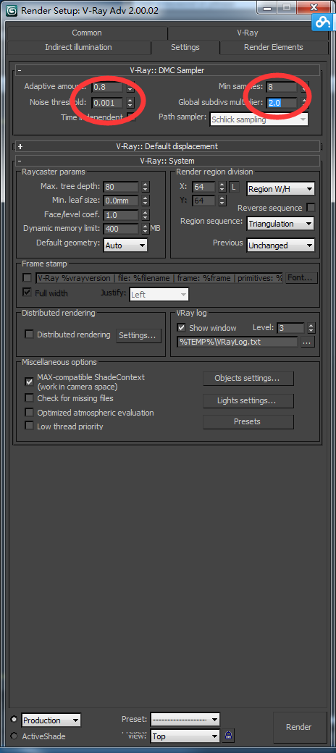336x753 pixels.
Task: Adjust the VRay log Level spinner
Action: point(311,328)
